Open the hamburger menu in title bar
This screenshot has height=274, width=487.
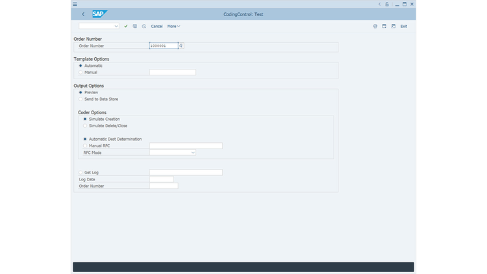click(x=75, y=4)
